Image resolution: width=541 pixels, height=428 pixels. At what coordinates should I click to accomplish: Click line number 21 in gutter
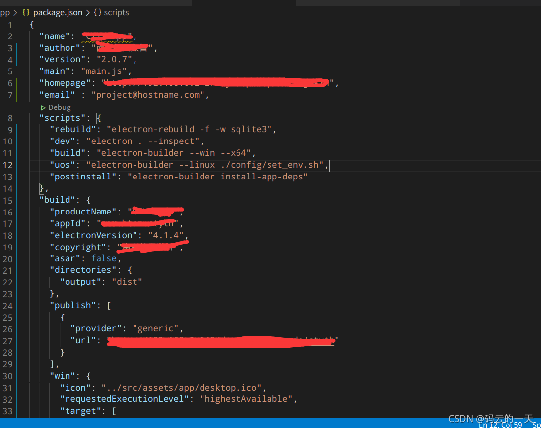(x=7, y=271)
